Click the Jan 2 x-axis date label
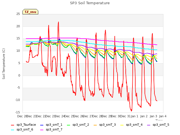This screenshot has width=180, height=135. tap(144, 116)
